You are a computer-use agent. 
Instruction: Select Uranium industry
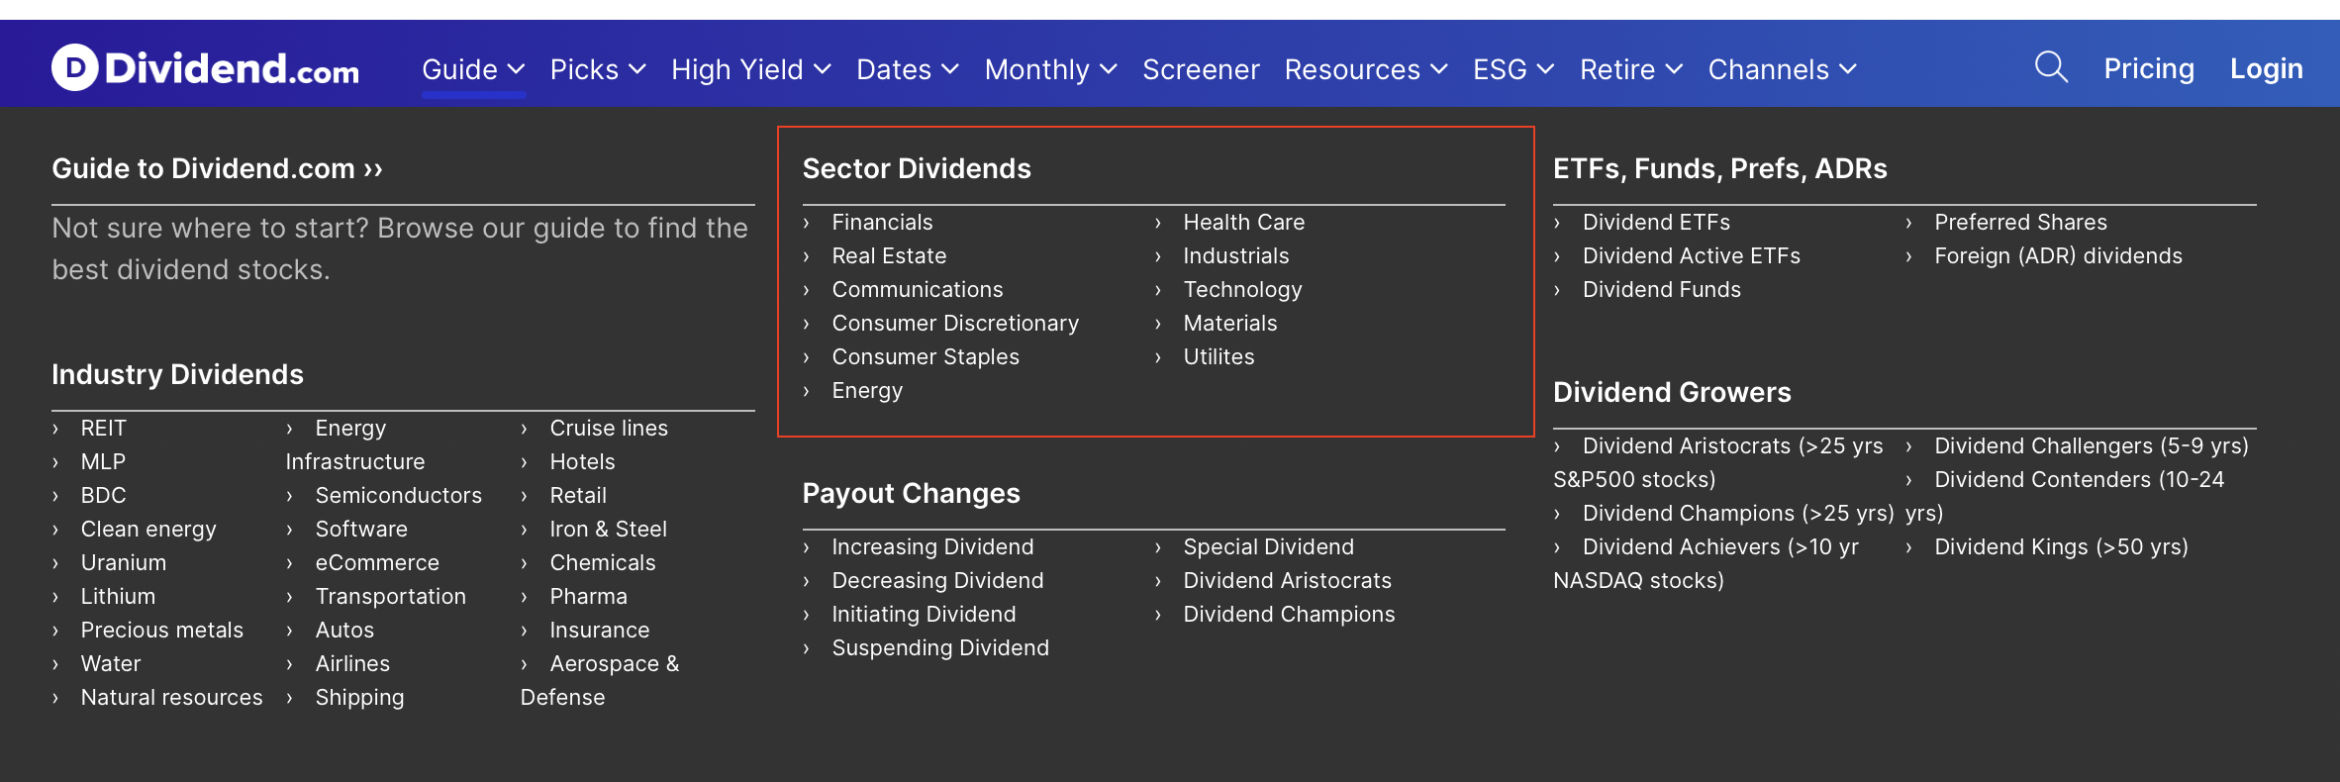point(124,562)
